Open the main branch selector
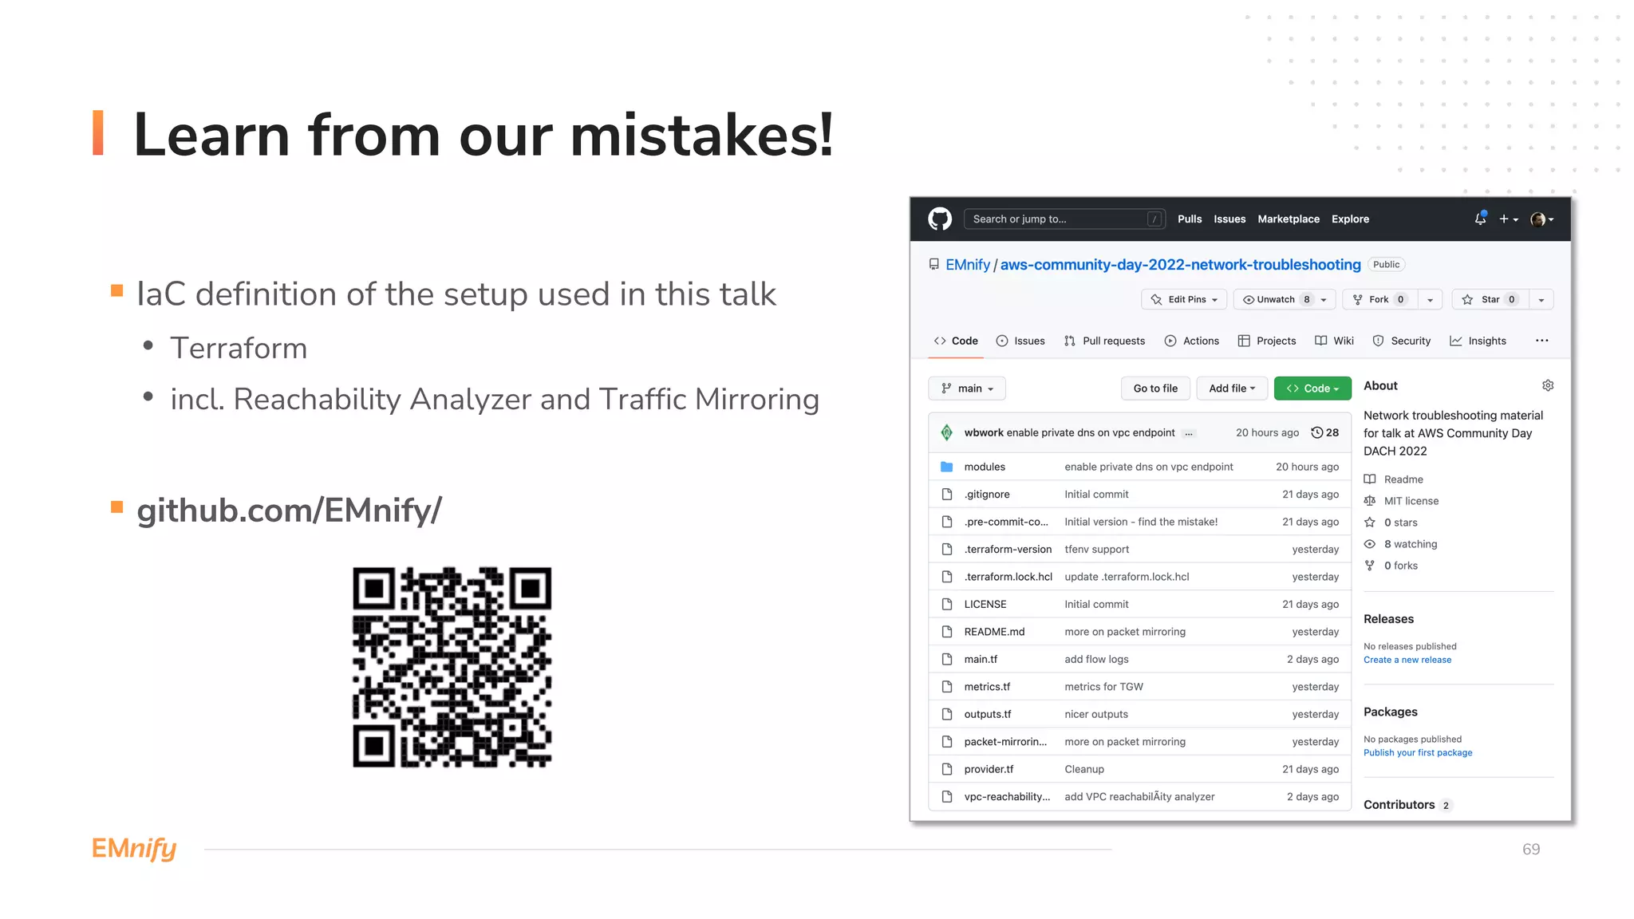 click(x=967, y=389)
